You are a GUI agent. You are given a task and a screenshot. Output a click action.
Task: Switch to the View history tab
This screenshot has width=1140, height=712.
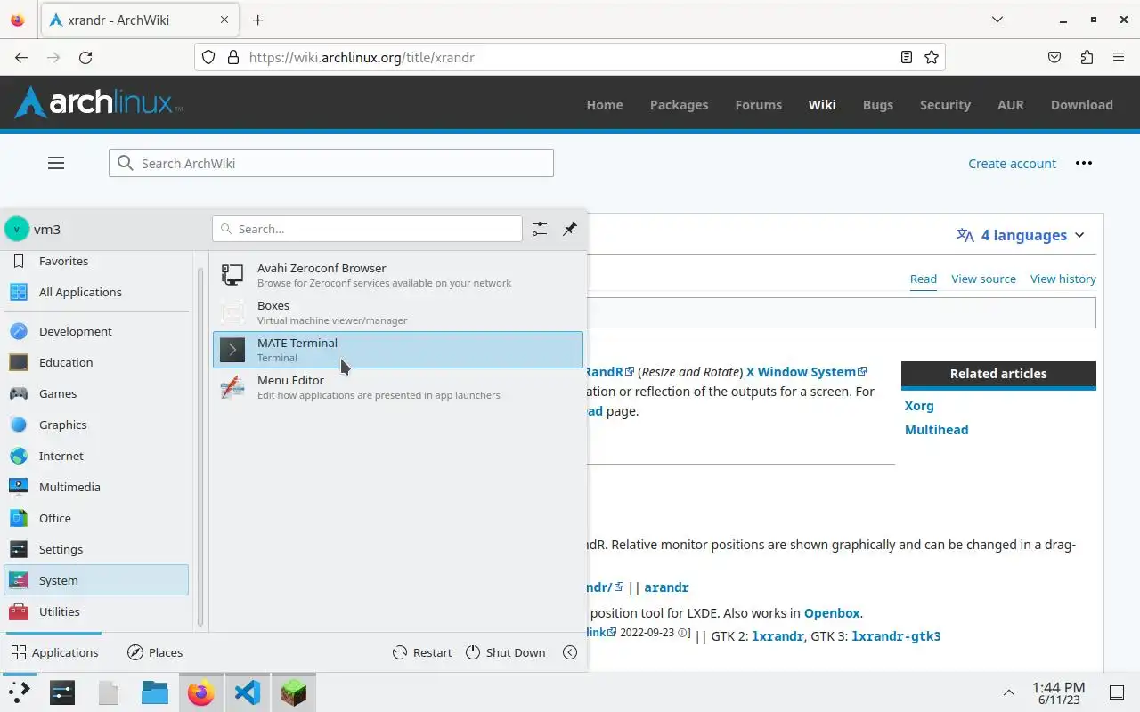pyautogui.click(x=1063, y=279)
